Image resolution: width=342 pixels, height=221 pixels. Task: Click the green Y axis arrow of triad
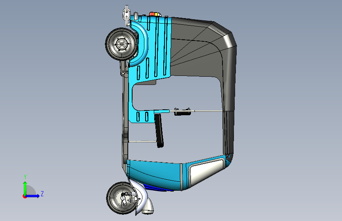point(25,188)
